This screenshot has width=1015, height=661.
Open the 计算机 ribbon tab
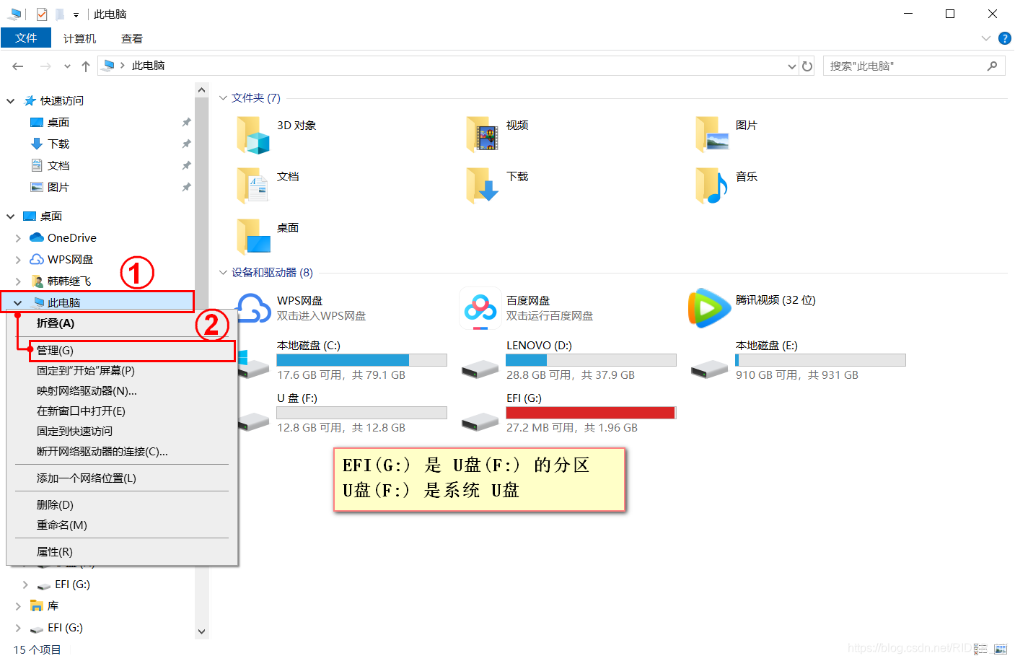(x=79, y=38)
